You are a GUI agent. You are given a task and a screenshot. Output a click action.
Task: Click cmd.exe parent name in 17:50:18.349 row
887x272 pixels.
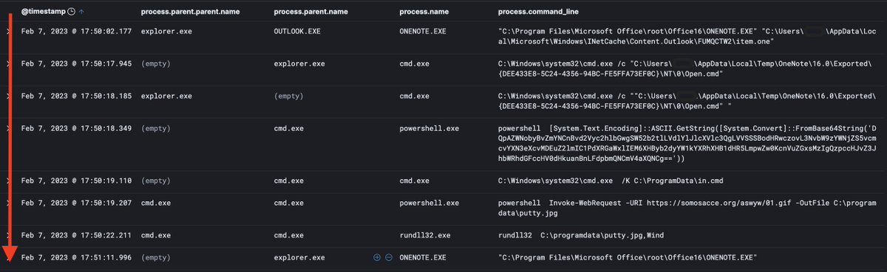click(x=288, y=128)
